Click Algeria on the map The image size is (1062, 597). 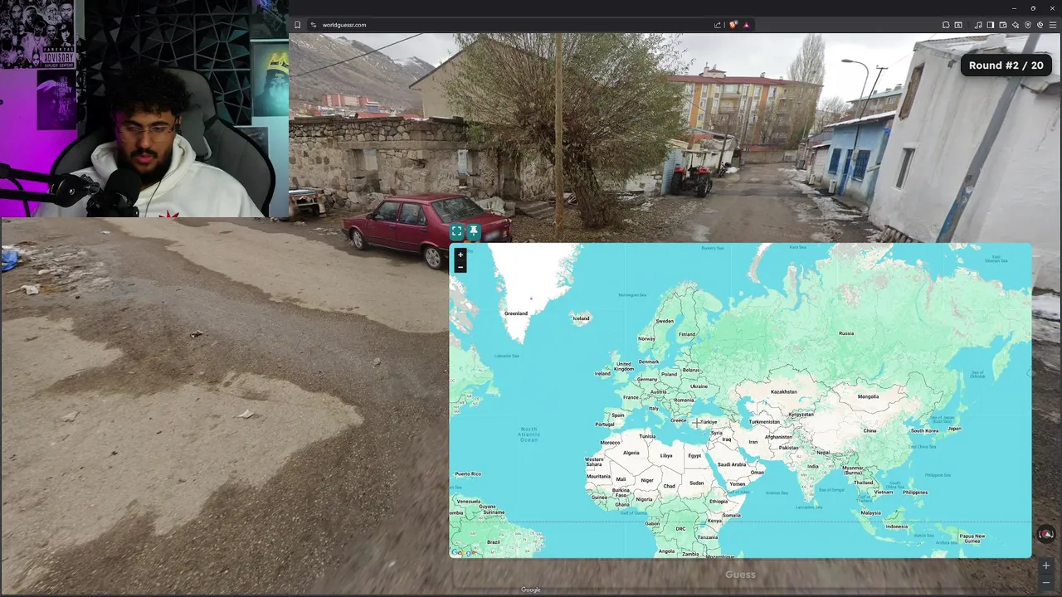pos(631,453)
